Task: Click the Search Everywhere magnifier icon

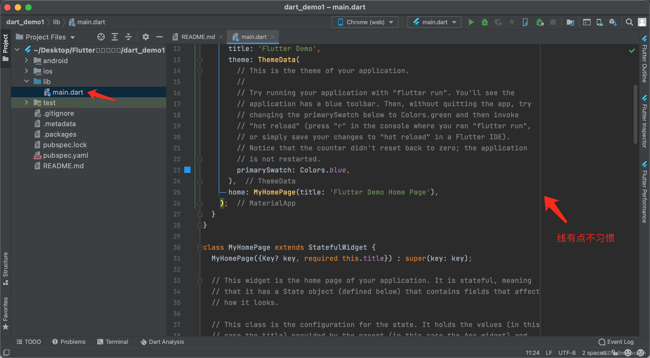Action: coord(629,22)
